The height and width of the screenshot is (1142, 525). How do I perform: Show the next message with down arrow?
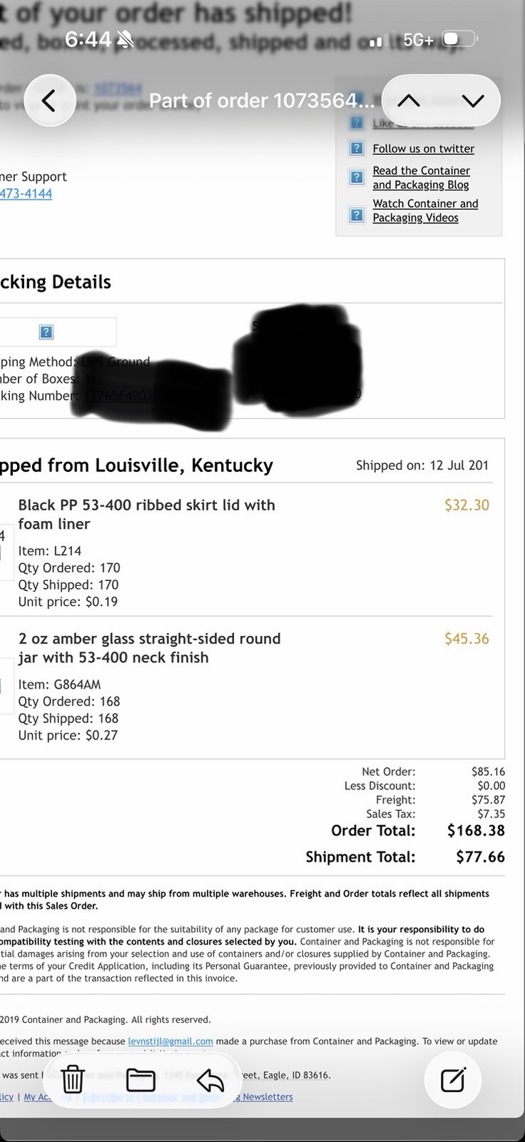coord(472,101)
